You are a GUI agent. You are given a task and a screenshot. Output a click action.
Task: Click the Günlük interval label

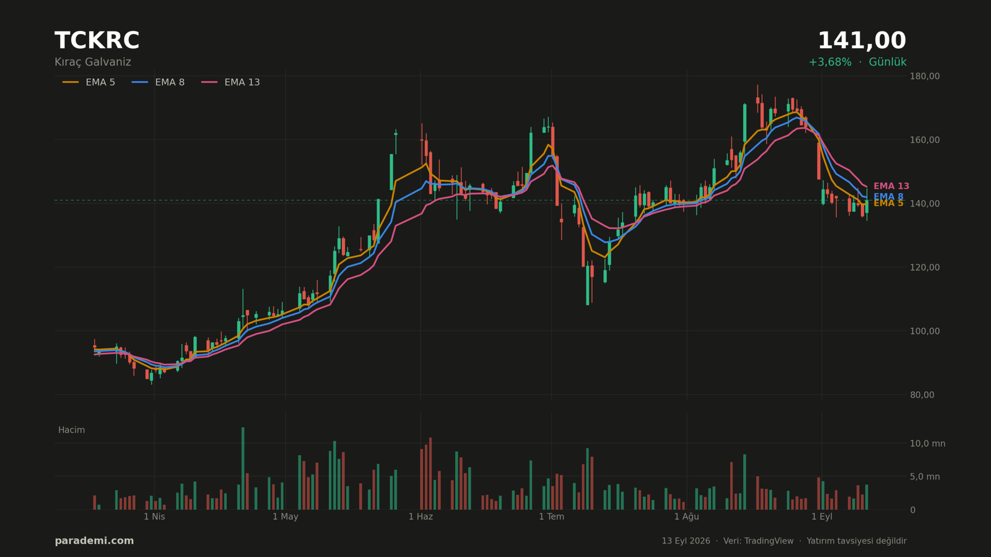click(x=888, y=62)
